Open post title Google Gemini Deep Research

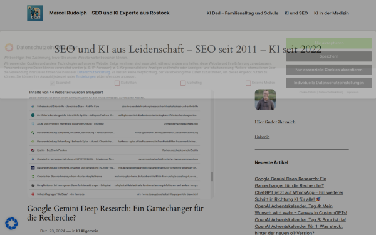click(115, 213)
